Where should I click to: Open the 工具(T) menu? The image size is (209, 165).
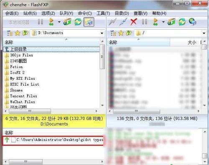(103, 13)
